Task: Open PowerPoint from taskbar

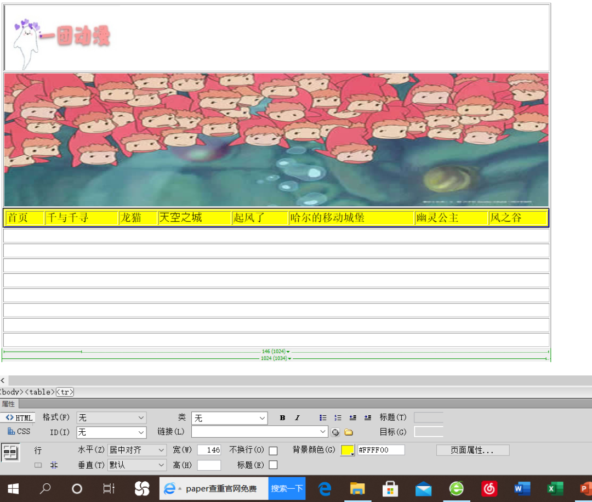Action: (x=585, y=489)
